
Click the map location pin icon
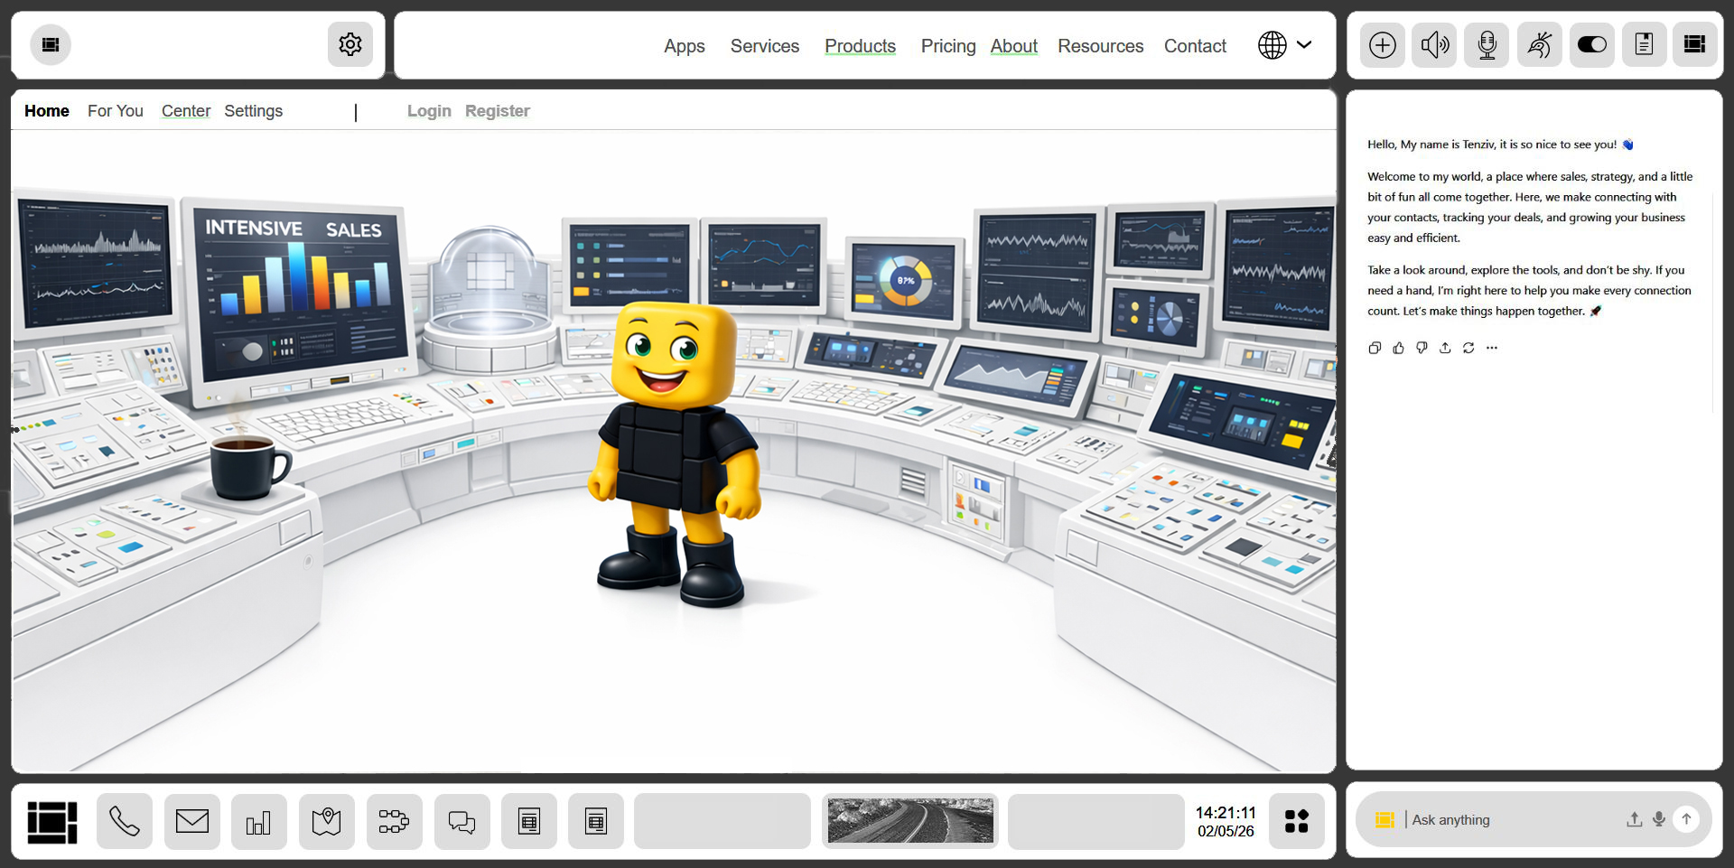[327, 821]
